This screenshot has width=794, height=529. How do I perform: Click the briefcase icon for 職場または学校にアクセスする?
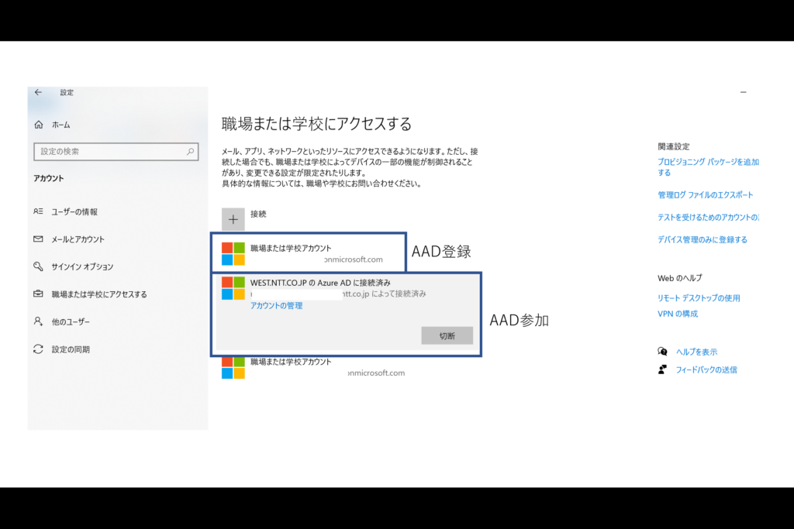tap(38, 294)
